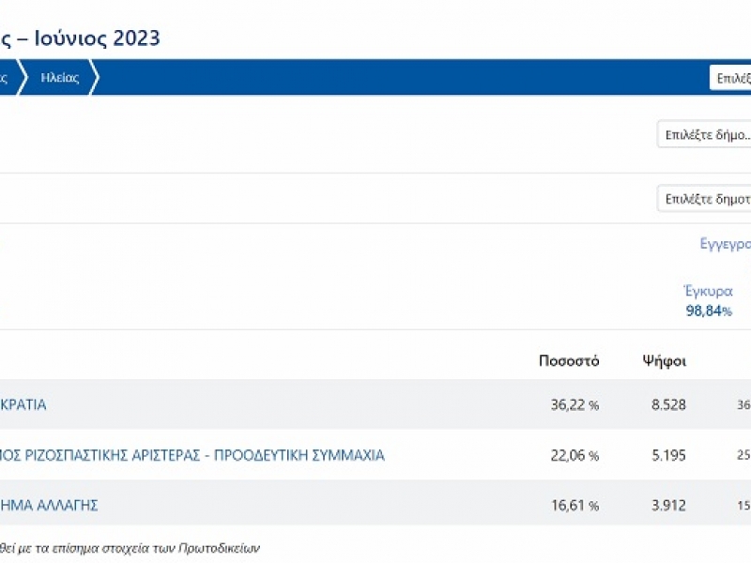Click the 5.195 votes figure
The height and width of the screenshot is (563, 751).
coord(667,455)
